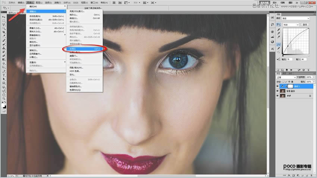Click the on-image adjustment hand tool

278,25
